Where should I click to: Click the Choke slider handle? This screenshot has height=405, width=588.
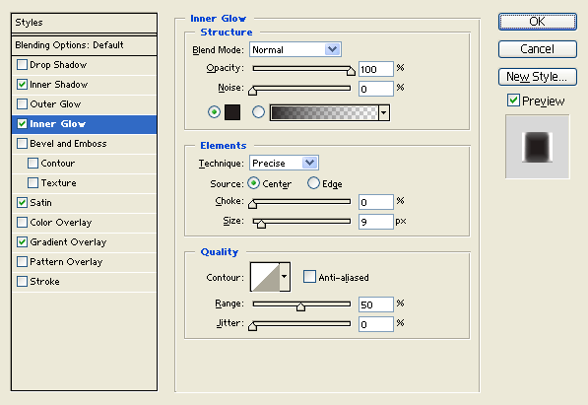(x=253, y=204)
